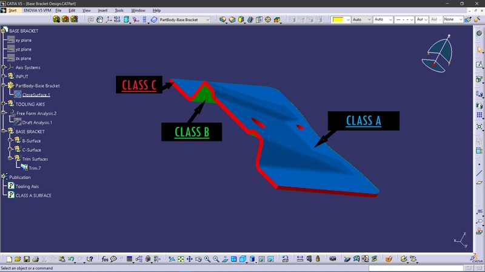Collapse the Free Form Analysis.2 node
Viewport: 485px width, 272px height.
[x=4, y=113]
